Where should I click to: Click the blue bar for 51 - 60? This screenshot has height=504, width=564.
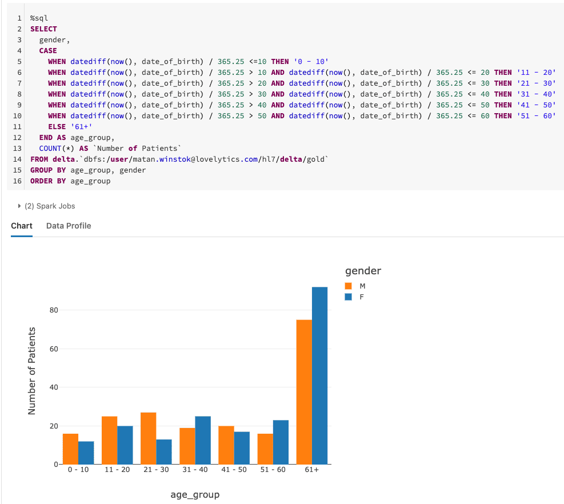pyautogui.click(x=281, y=442)
